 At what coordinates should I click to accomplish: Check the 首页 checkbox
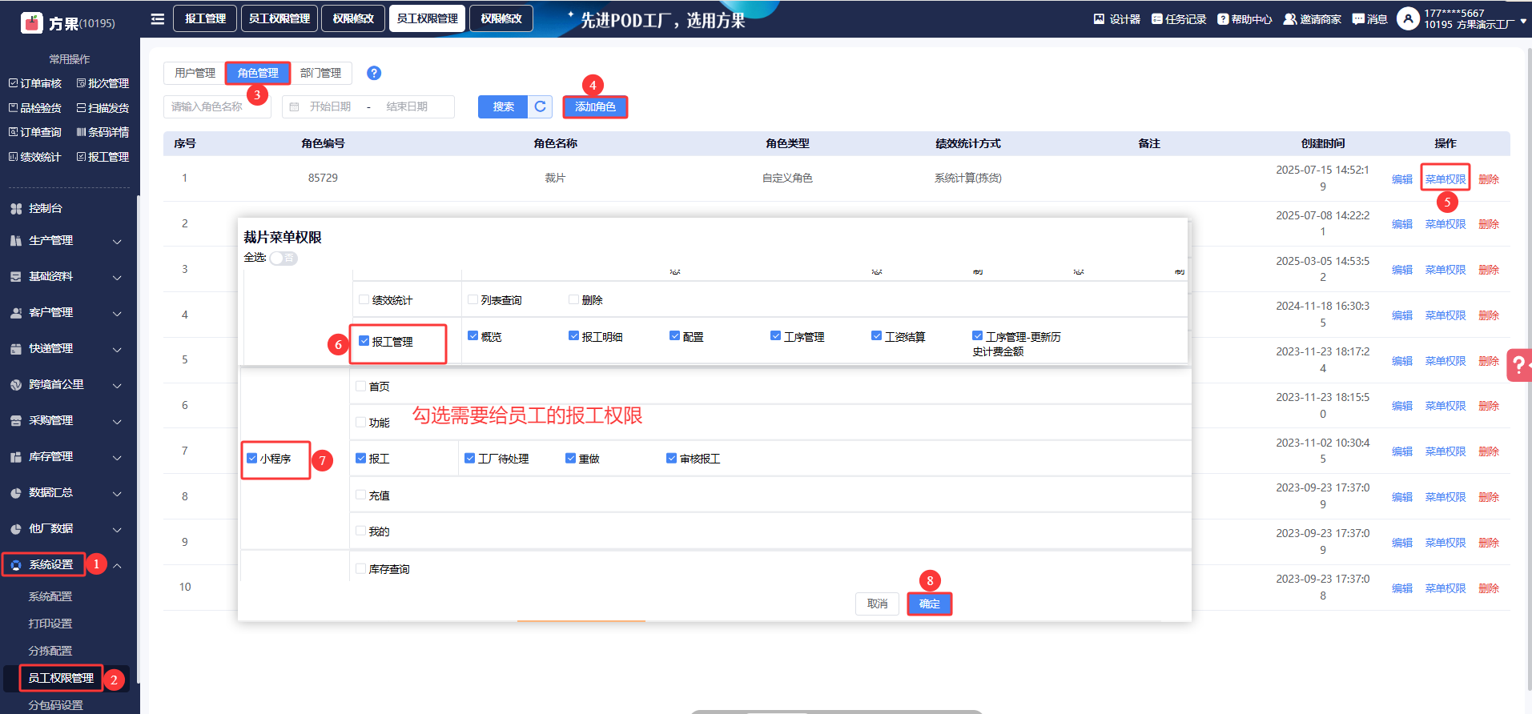pyautogui.click(x=361, y=386)
